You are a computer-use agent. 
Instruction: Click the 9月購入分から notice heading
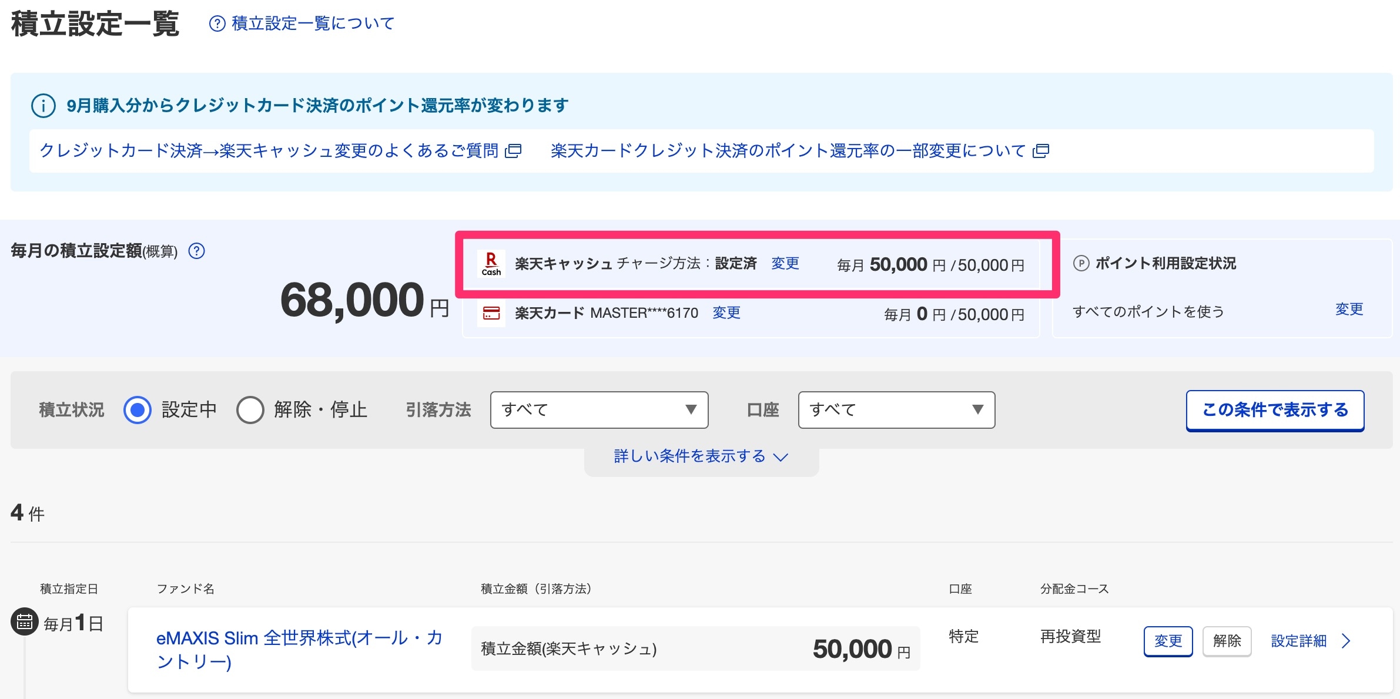click(x=317, y=106)
